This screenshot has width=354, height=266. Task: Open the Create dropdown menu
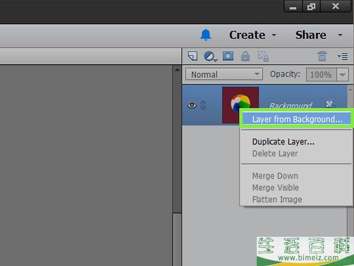(252, 35)
